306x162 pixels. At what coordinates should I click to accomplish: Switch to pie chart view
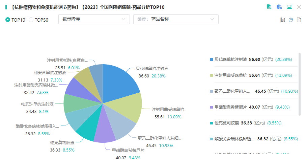(291, 20)
